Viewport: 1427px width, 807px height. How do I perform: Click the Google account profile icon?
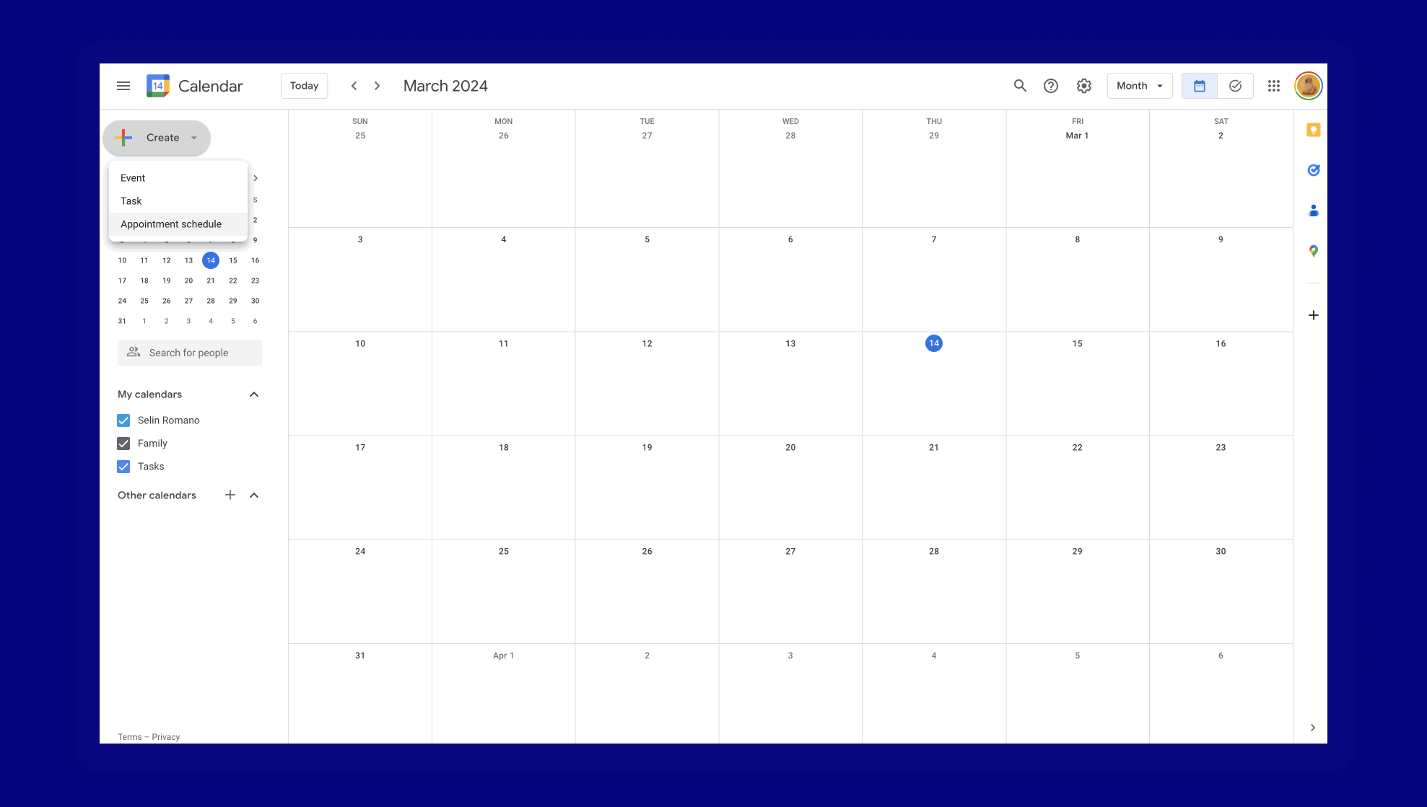[x=1309, y=85]
